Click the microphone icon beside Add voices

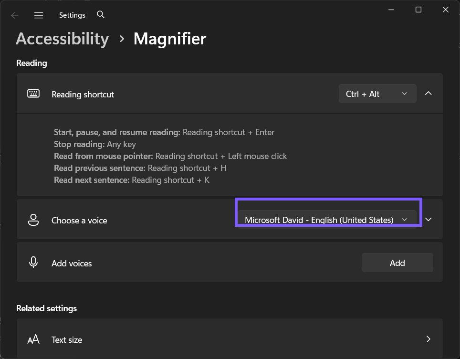(33, 262)
